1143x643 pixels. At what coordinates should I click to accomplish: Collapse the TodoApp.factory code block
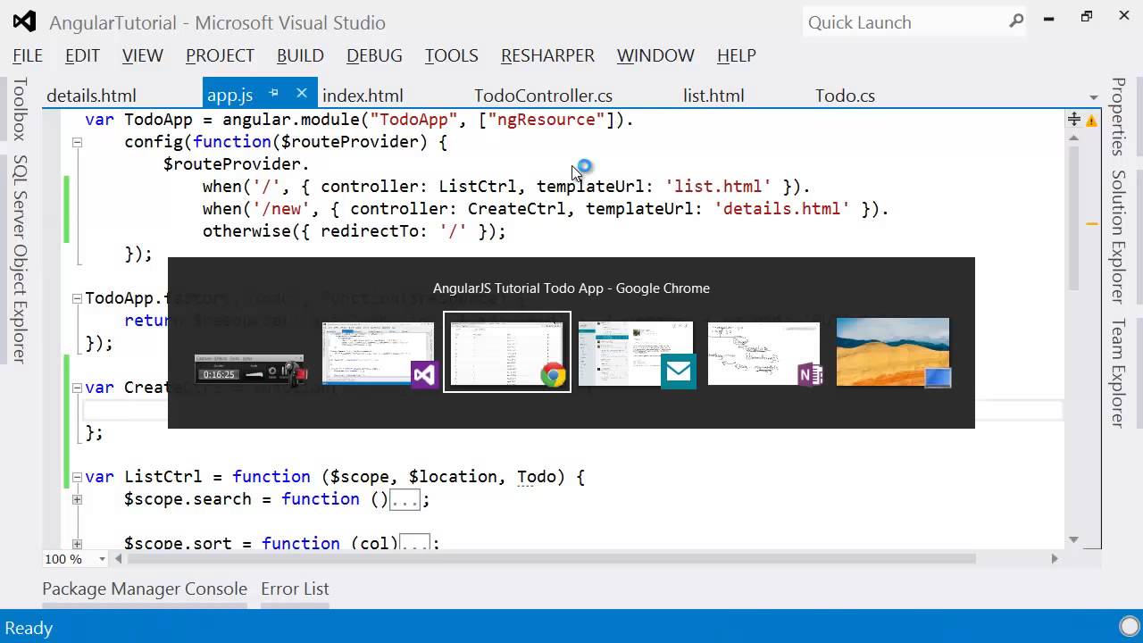pyautogui.click(x=77, y=298)
